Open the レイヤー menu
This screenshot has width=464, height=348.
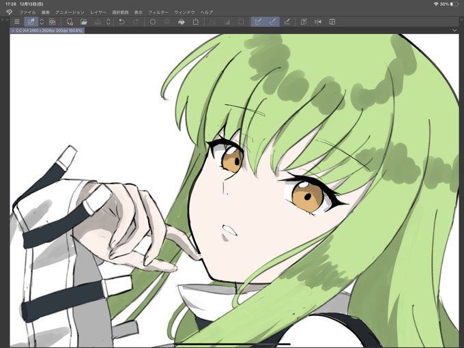pyautogui.click(x=98, y=12)
